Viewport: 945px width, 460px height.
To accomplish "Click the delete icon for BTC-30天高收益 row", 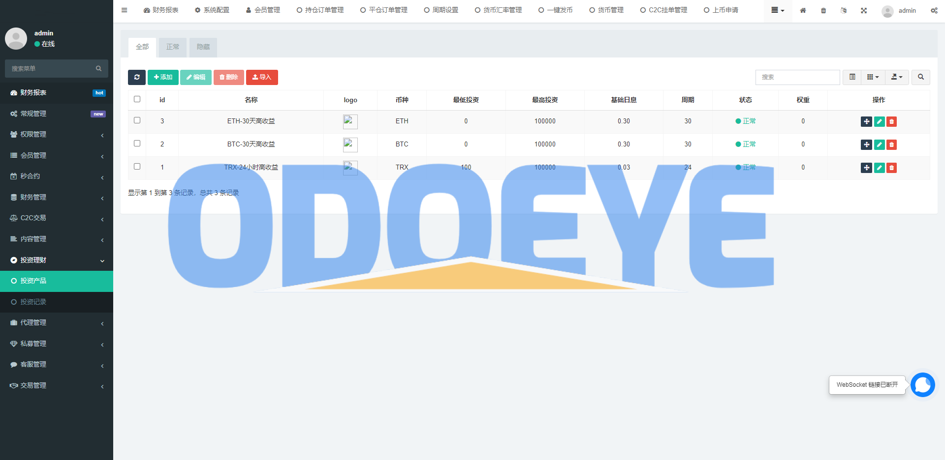I will [x=891, y=144].
